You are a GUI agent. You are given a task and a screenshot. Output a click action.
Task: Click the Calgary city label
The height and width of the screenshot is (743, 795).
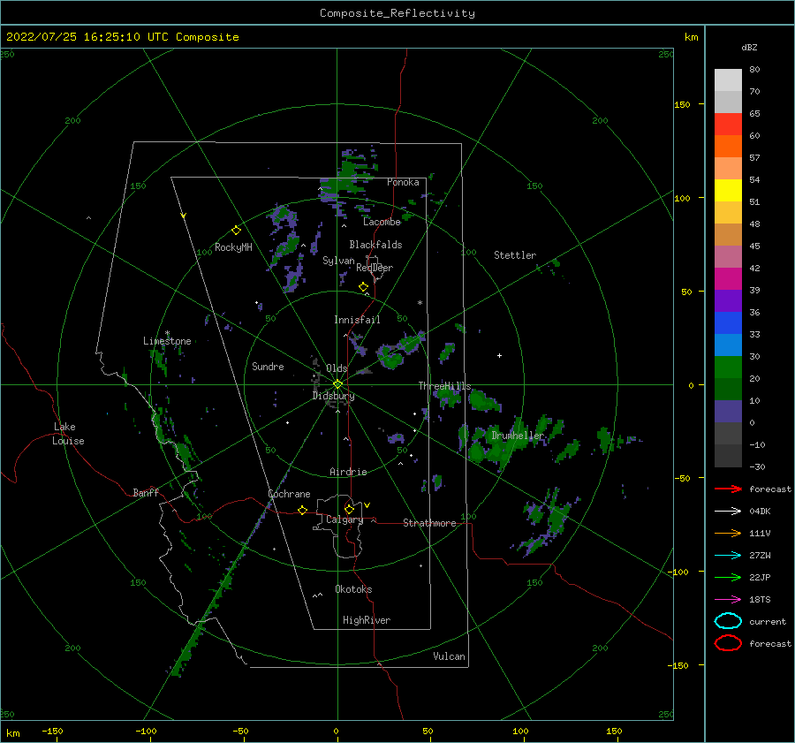pos(344,519)
